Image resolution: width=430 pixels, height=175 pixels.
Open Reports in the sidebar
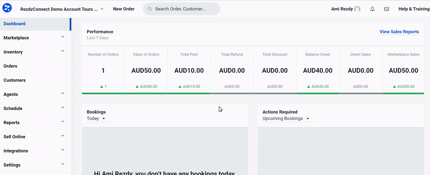[x=12, y=123]
